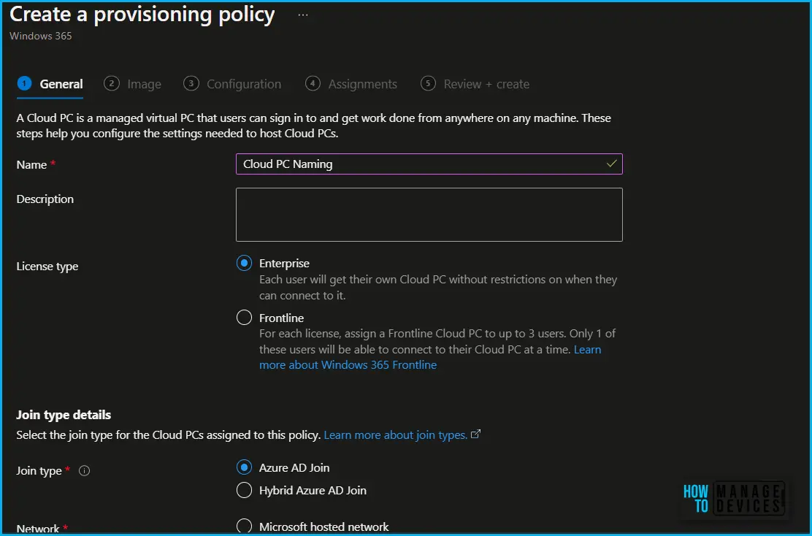Click the step 4 Assignments circle icon
The width and height of the screenshot is (812, 536).
[x=313, y=83]
